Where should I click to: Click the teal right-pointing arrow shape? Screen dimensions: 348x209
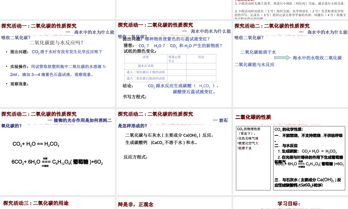click(282, 58)
